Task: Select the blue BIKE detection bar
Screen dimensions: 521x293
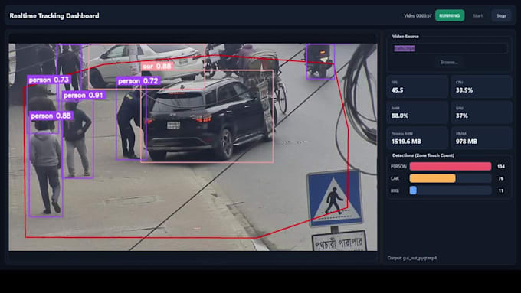Action: click(x=413, y=190)
